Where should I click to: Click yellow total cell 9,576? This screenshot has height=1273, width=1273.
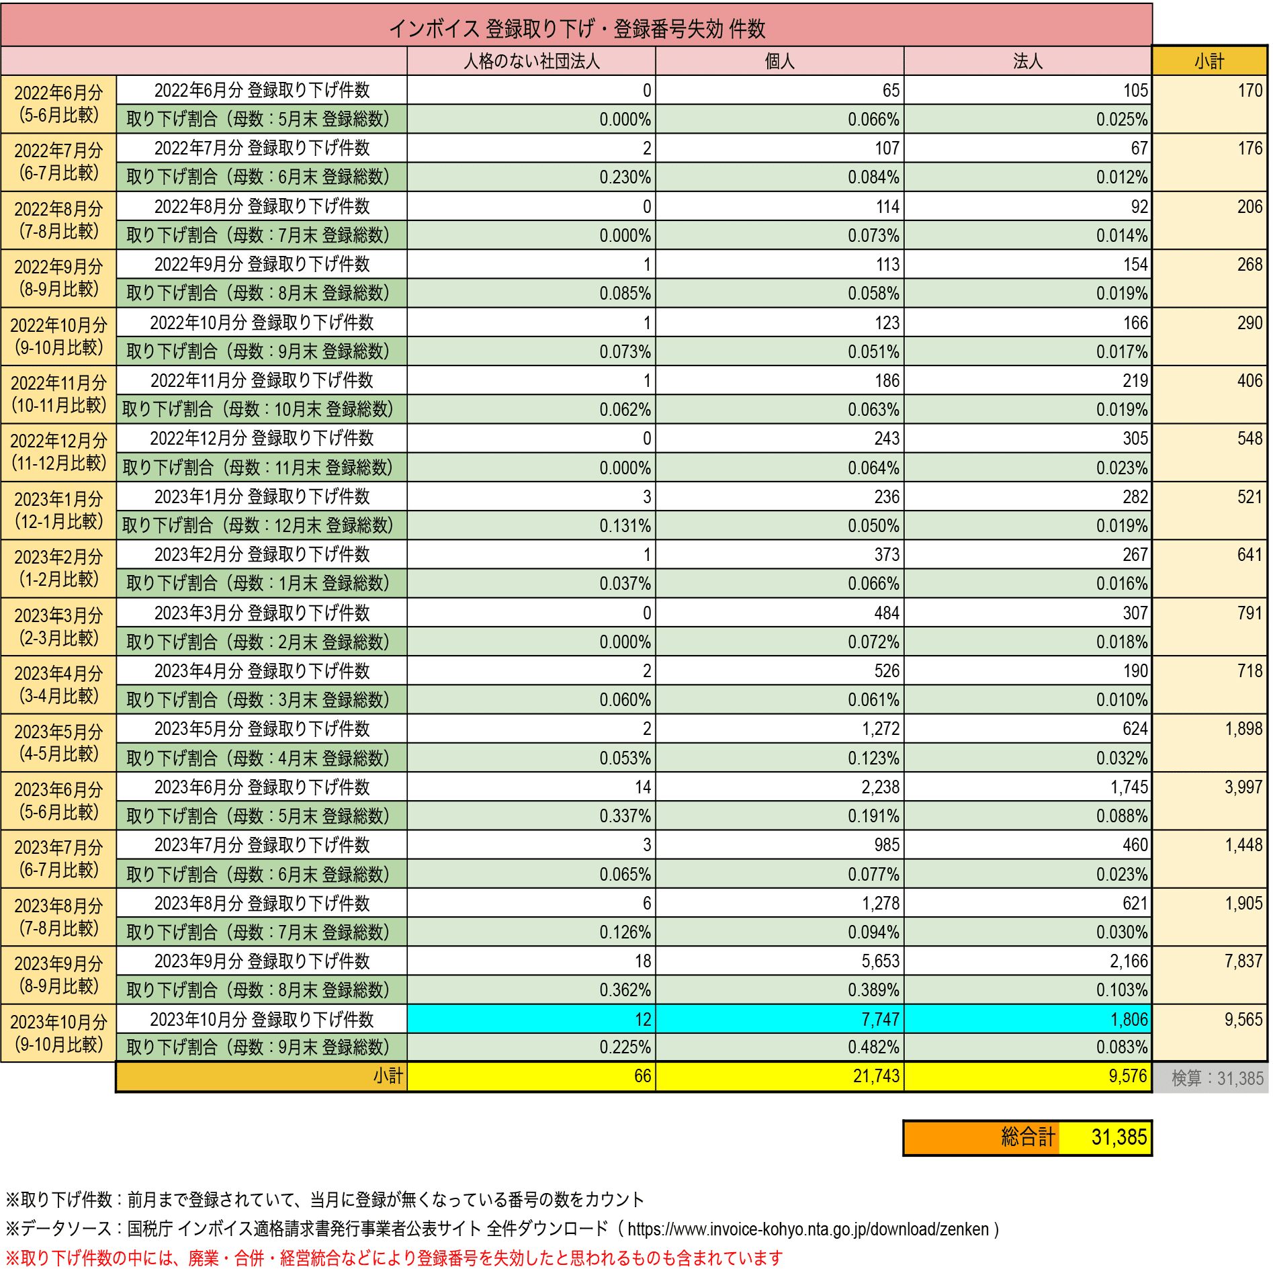(x=1028, y=1076)
